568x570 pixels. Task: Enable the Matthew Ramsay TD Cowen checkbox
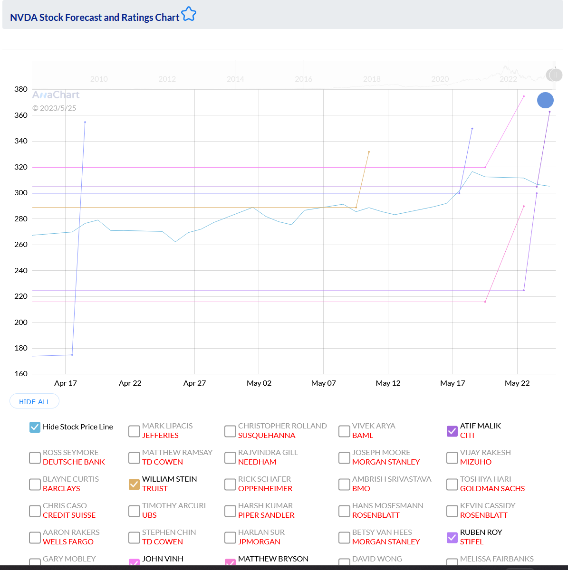click(x=134, y=457)
